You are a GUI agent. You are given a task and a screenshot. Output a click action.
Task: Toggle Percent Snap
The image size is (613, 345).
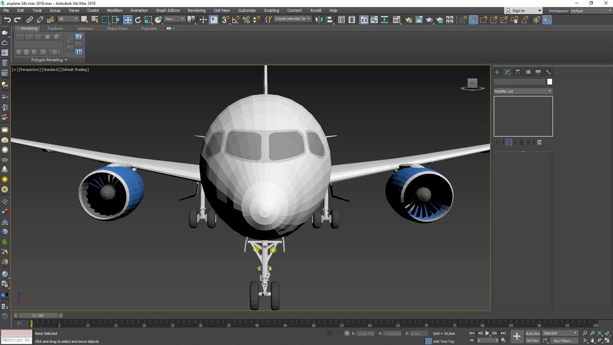coord(246,20)
